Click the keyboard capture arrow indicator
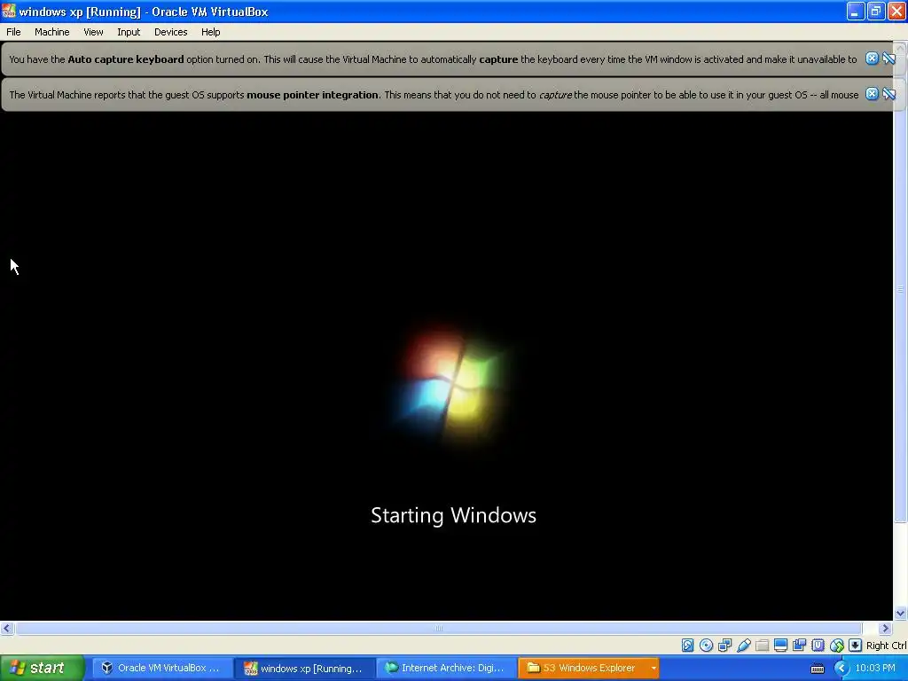 pos(855,646)
